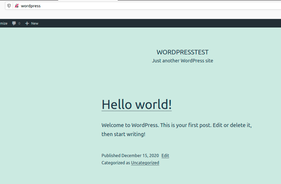Click the Edit link for the post
Image resolution: width=281 pixels, height=184 pixels.
coord(165,156)
